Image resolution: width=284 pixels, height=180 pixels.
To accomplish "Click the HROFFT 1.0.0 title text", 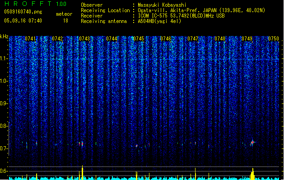I will point(35,4).
